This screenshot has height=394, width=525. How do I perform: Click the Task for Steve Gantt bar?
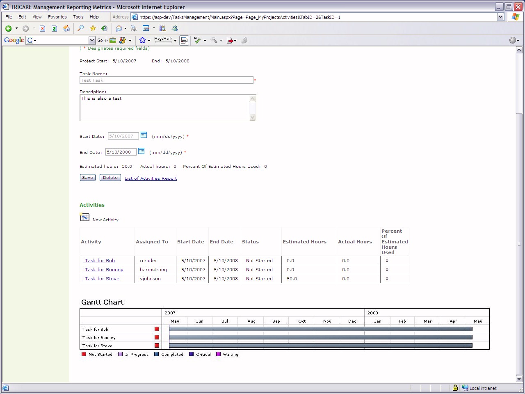click(x=320, y=346)
